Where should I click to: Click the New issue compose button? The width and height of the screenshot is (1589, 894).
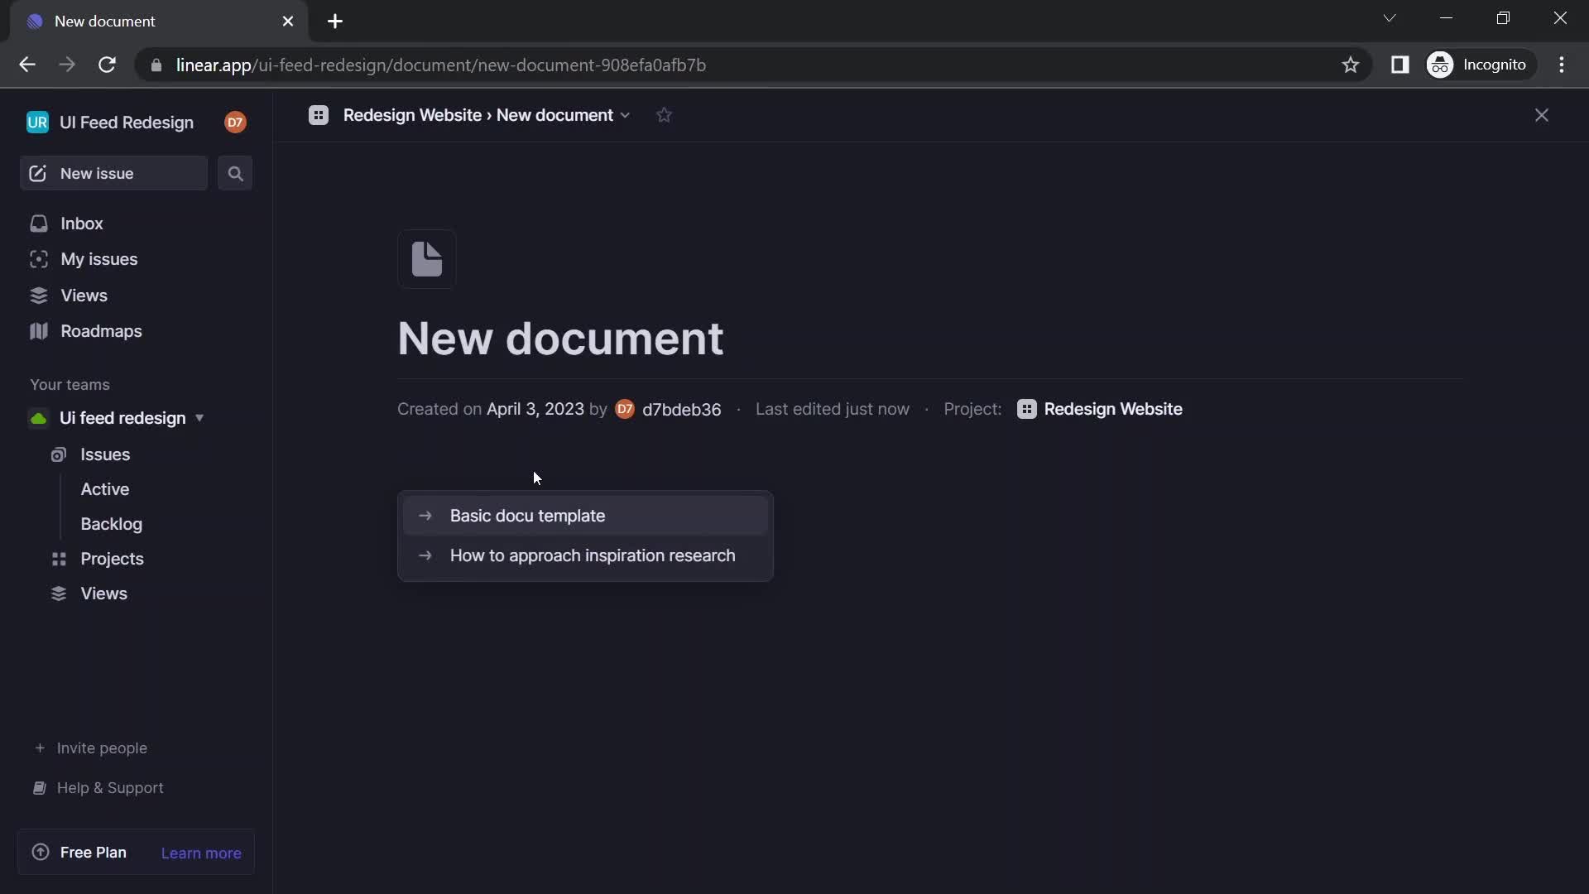tap(113, 174)
